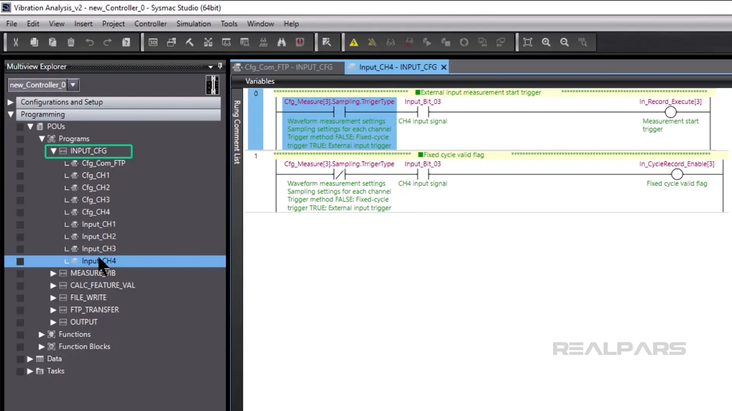This screenshot has width=732, height=411.
Task: Open the Controller menu
Action: coord(150,24)
